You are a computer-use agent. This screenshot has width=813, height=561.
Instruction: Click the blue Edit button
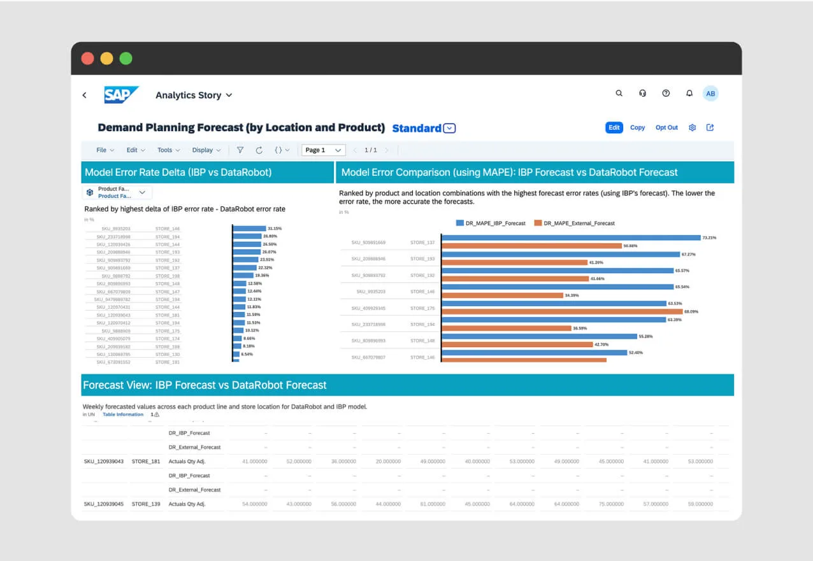pos(614,127)
